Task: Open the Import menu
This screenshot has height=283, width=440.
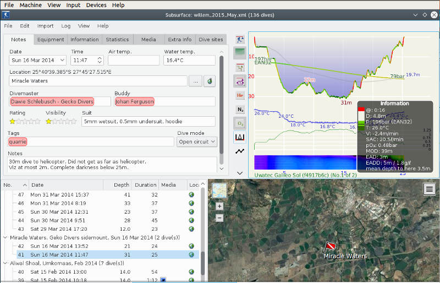Action: [x=45, y=26]
